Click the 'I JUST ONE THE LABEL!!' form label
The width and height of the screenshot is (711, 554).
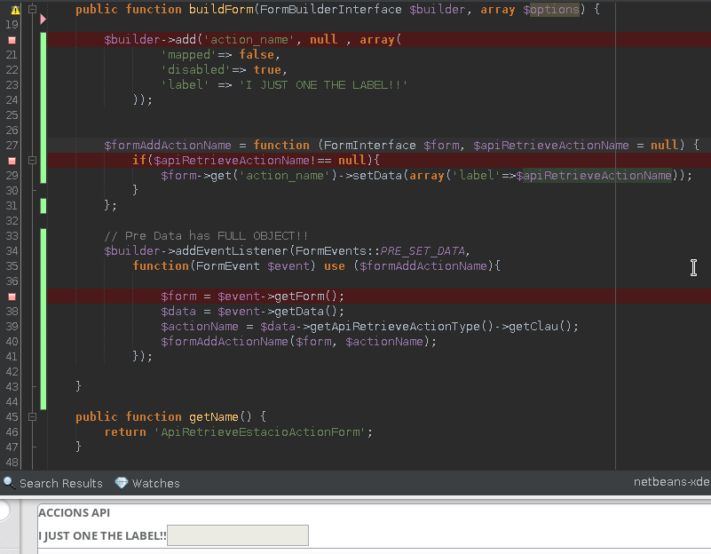tap(102, 536)
